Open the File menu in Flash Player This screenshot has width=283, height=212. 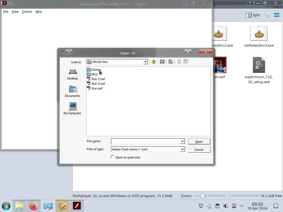[6, 12]
